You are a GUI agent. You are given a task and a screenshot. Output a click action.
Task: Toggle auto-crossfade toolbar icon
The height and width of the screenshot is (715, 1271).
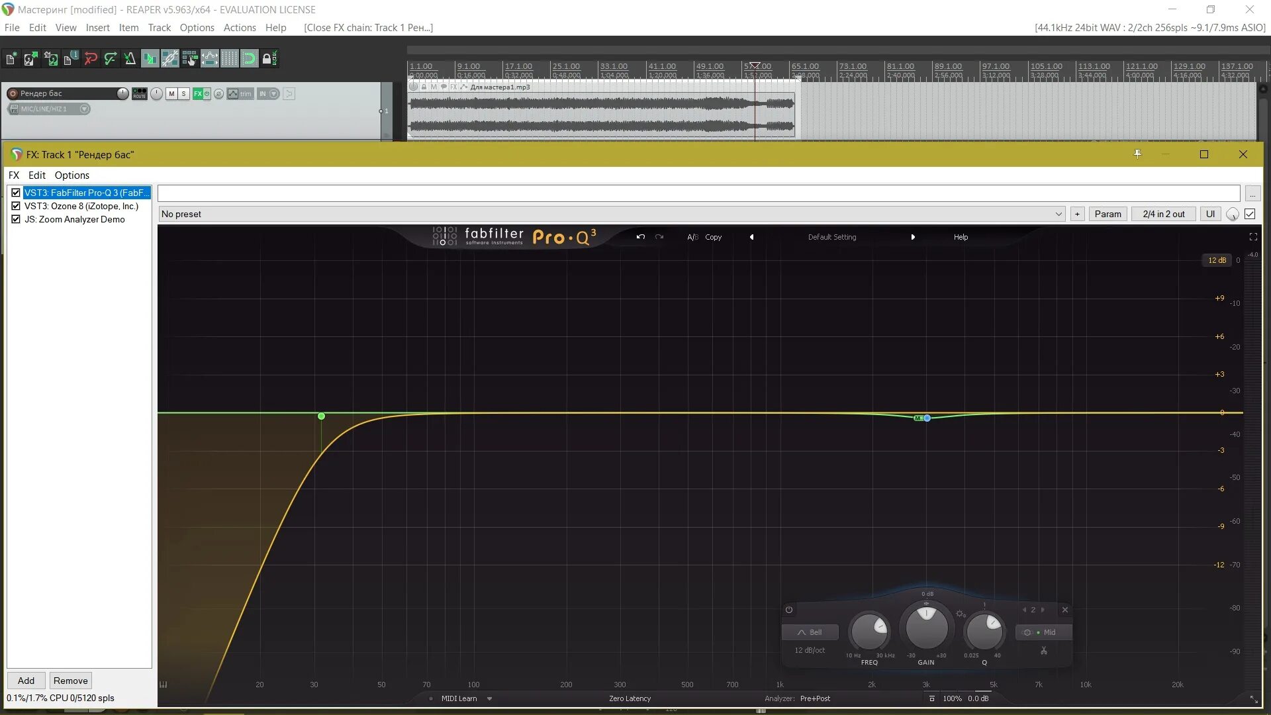[150, 59]
